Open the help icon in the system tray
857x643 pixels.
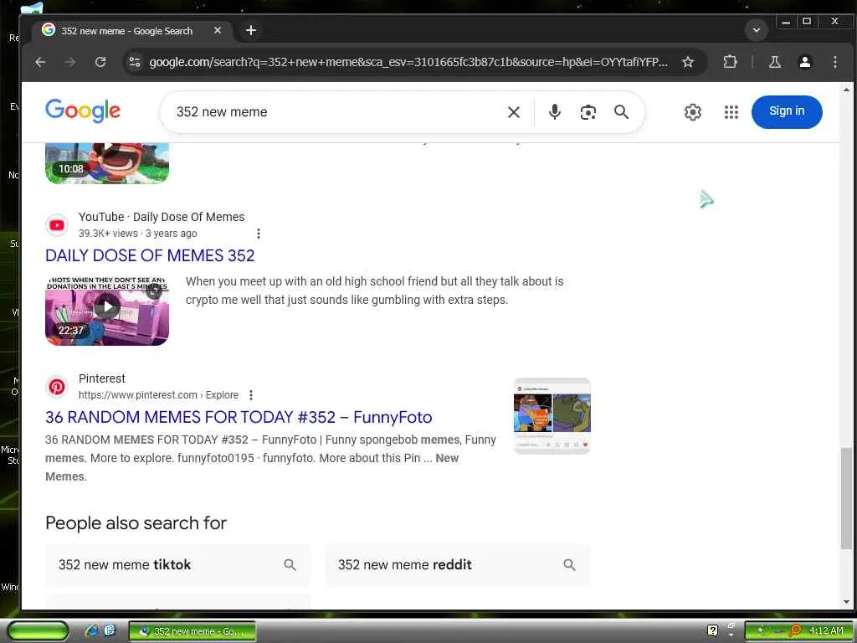712,630
